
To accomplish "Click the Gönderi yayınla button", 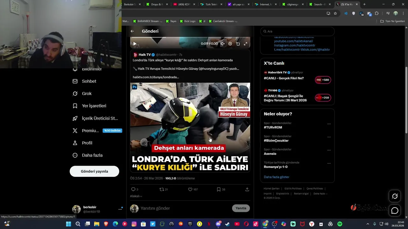I will (94, 171).
